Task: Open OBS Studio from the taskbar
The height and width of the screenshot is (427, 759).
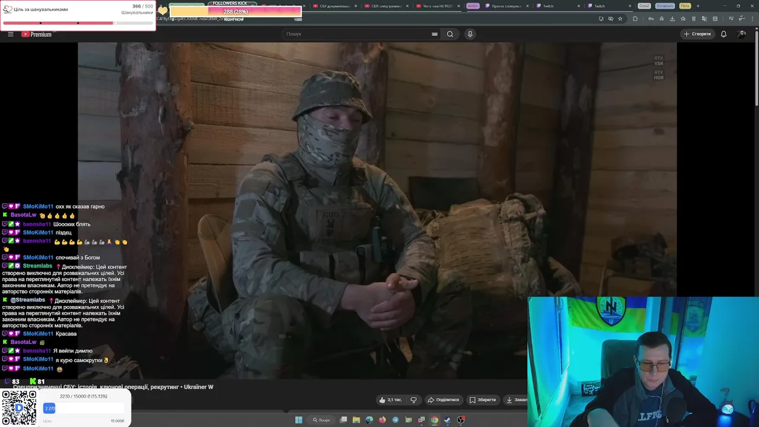Action: tap(460, 420)
